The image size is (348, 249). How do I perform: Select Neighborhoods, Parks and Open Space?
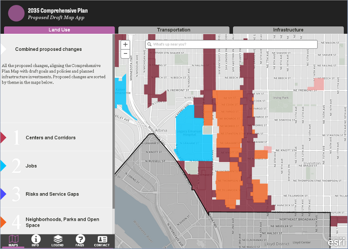coord(62,222)
